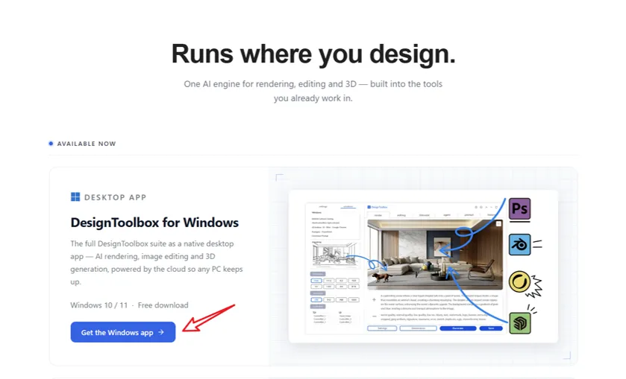Click the "DESKTOP APP" label

116,197
